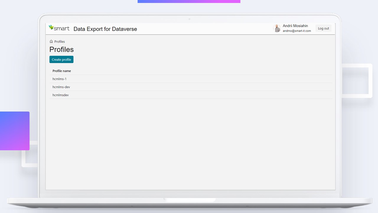This screenshot has width=378, height=213.
Task: Click Andrii Mosiahin's profile avatar
Action: pyautogui.click(x=277, y=28)
